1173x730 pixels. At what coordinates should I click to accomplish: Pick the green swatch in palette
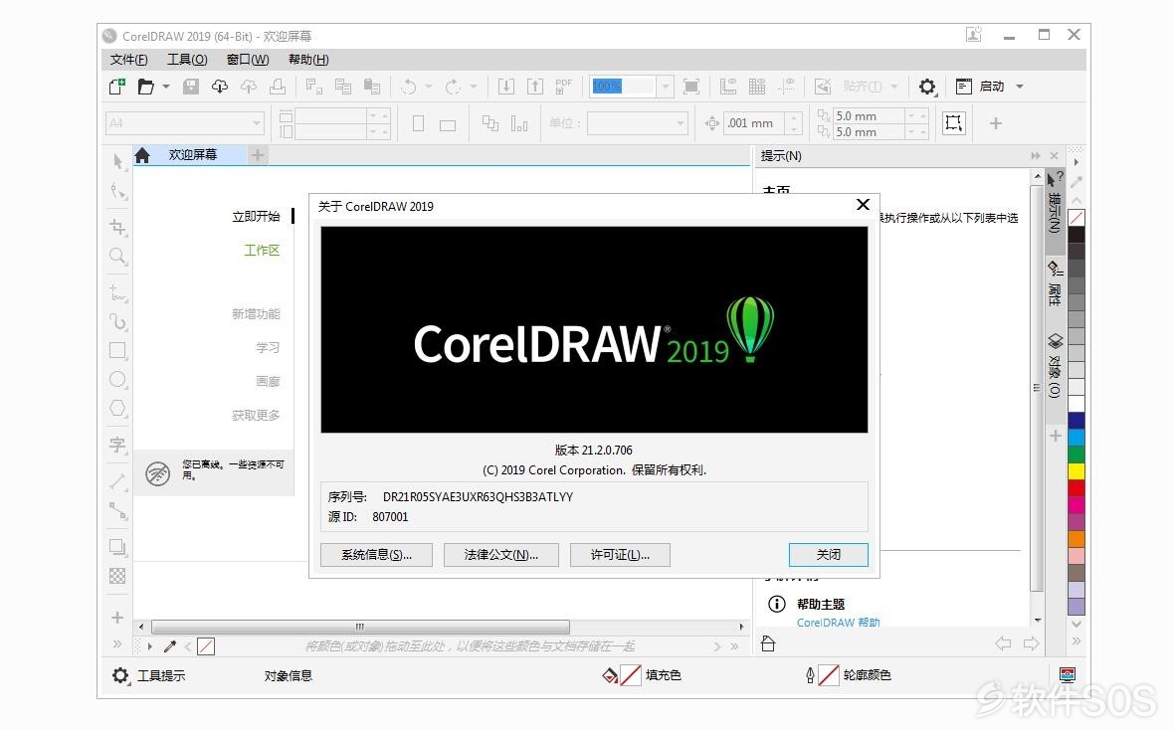click(x=1076, y=454)
